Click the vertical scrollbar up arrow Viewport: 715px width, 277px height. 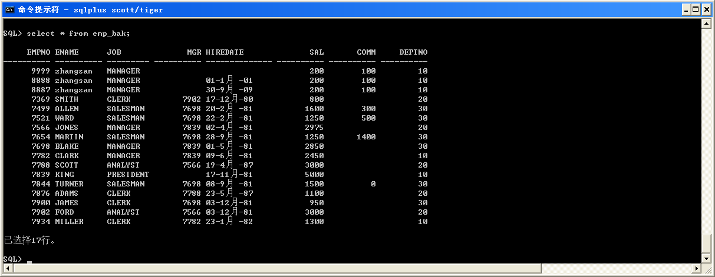[706, 23]
